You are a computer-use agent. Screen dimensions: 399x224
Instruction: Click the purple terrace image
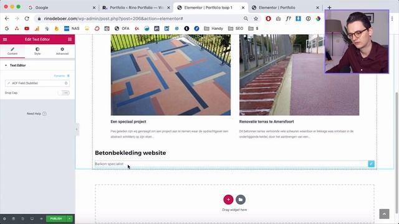click(299, 75)
